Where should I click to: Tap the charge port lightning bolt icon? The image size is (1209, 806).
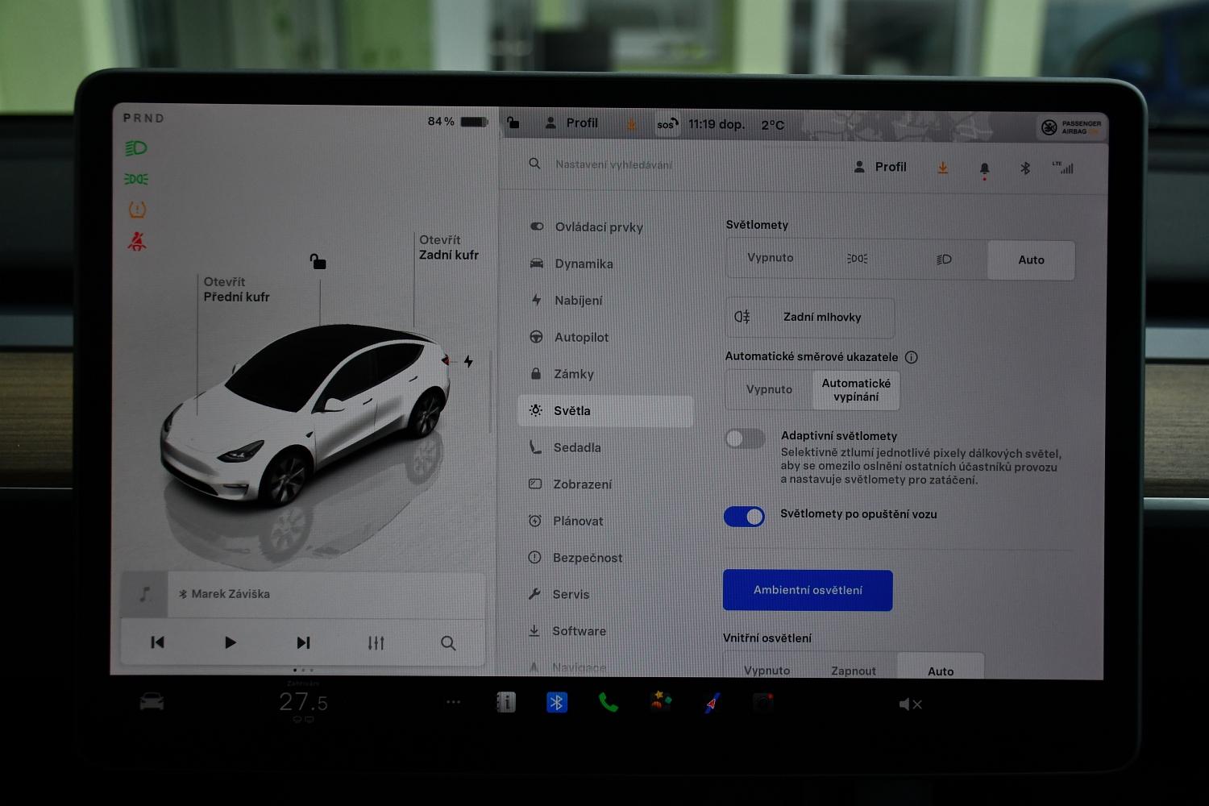[x=468, y=362]
